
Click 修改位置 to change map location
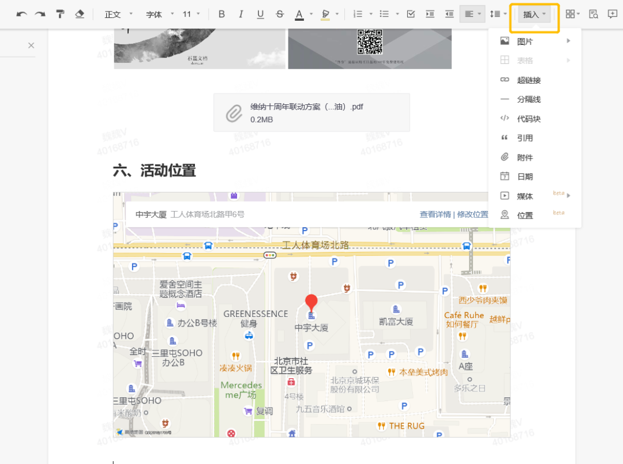coord(472,214)
